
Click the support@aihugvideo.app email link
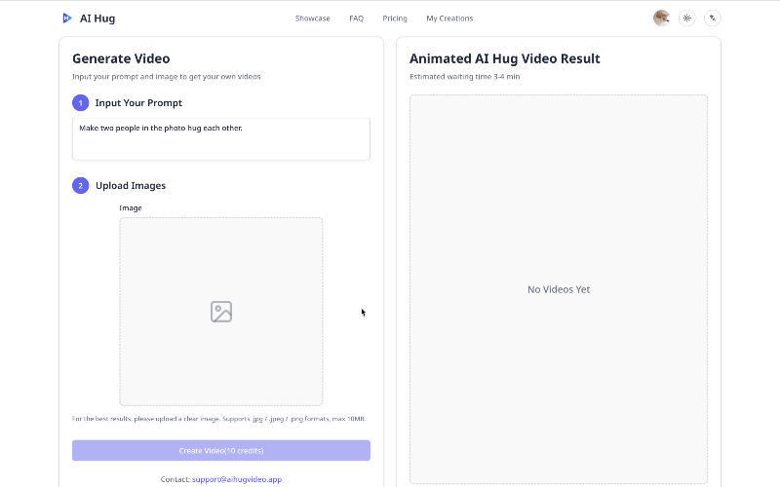237,479
